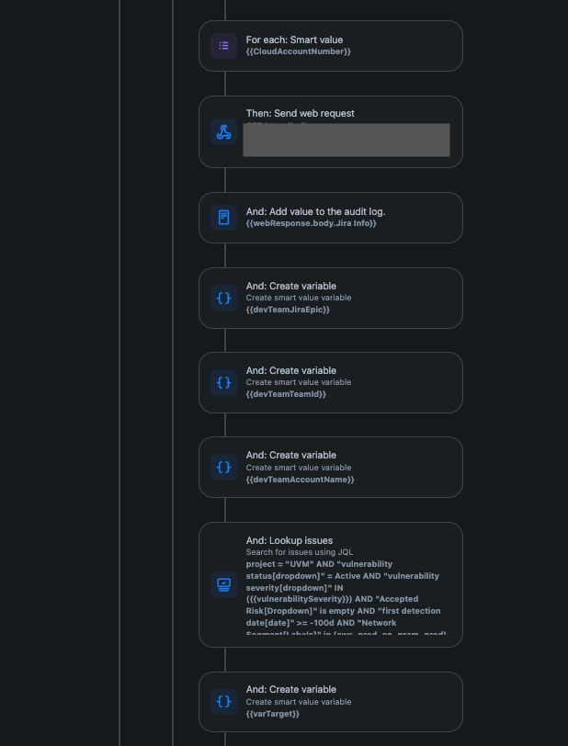Click the devTeamTeamId curly-braces variable icon

tap(223, 382)
